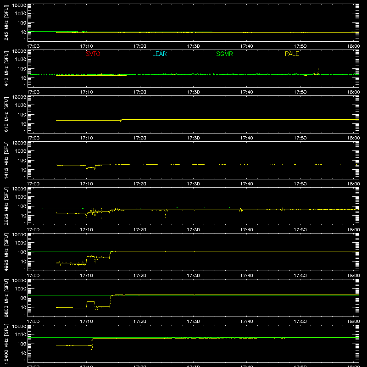
Task: Click 18:00 under the 245 MHz panel
Action: [353, 46]
